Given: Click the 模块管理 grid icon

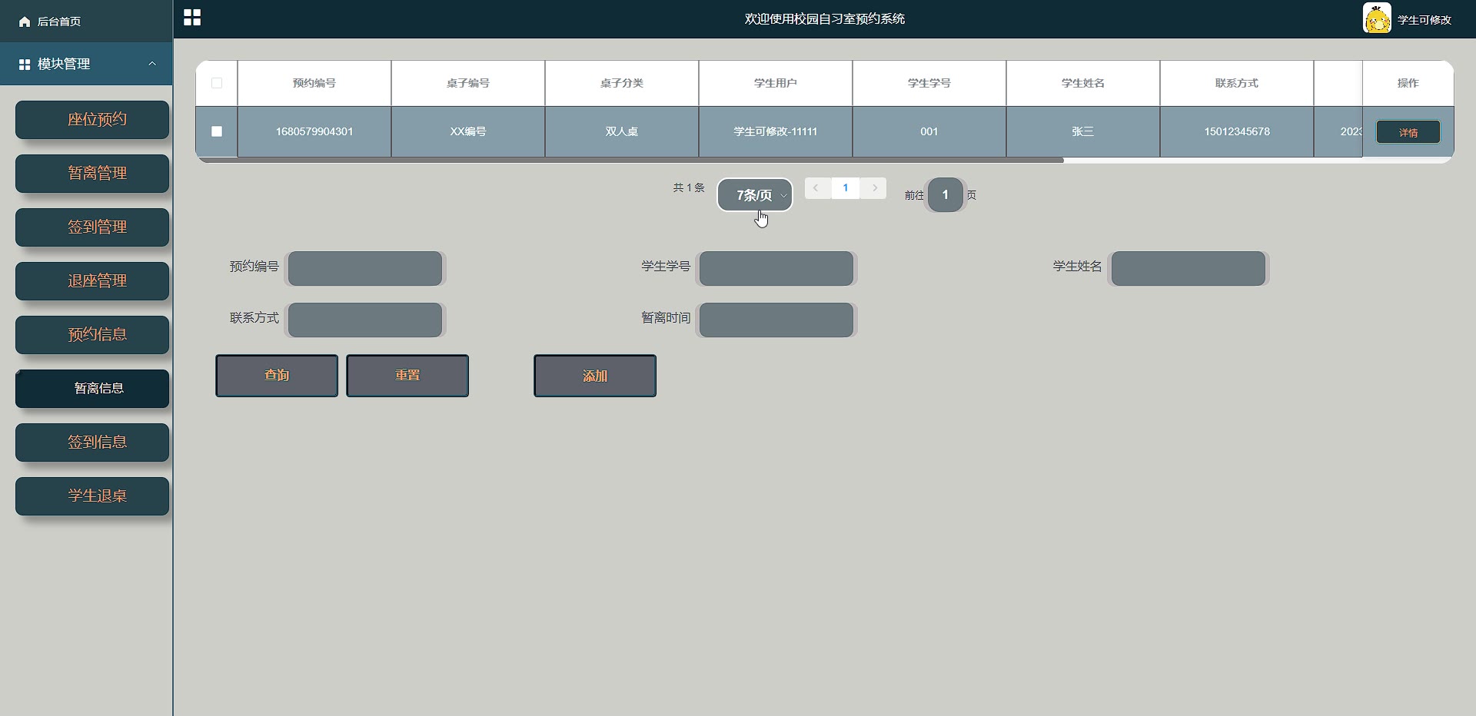Looking at the screenshot, I should [x=25, y=65].
